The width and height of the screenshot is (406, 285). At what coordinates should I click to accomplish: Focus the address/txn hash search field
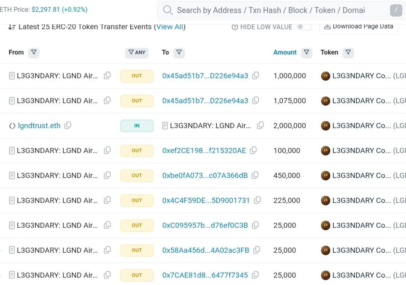tap(282, 11)
